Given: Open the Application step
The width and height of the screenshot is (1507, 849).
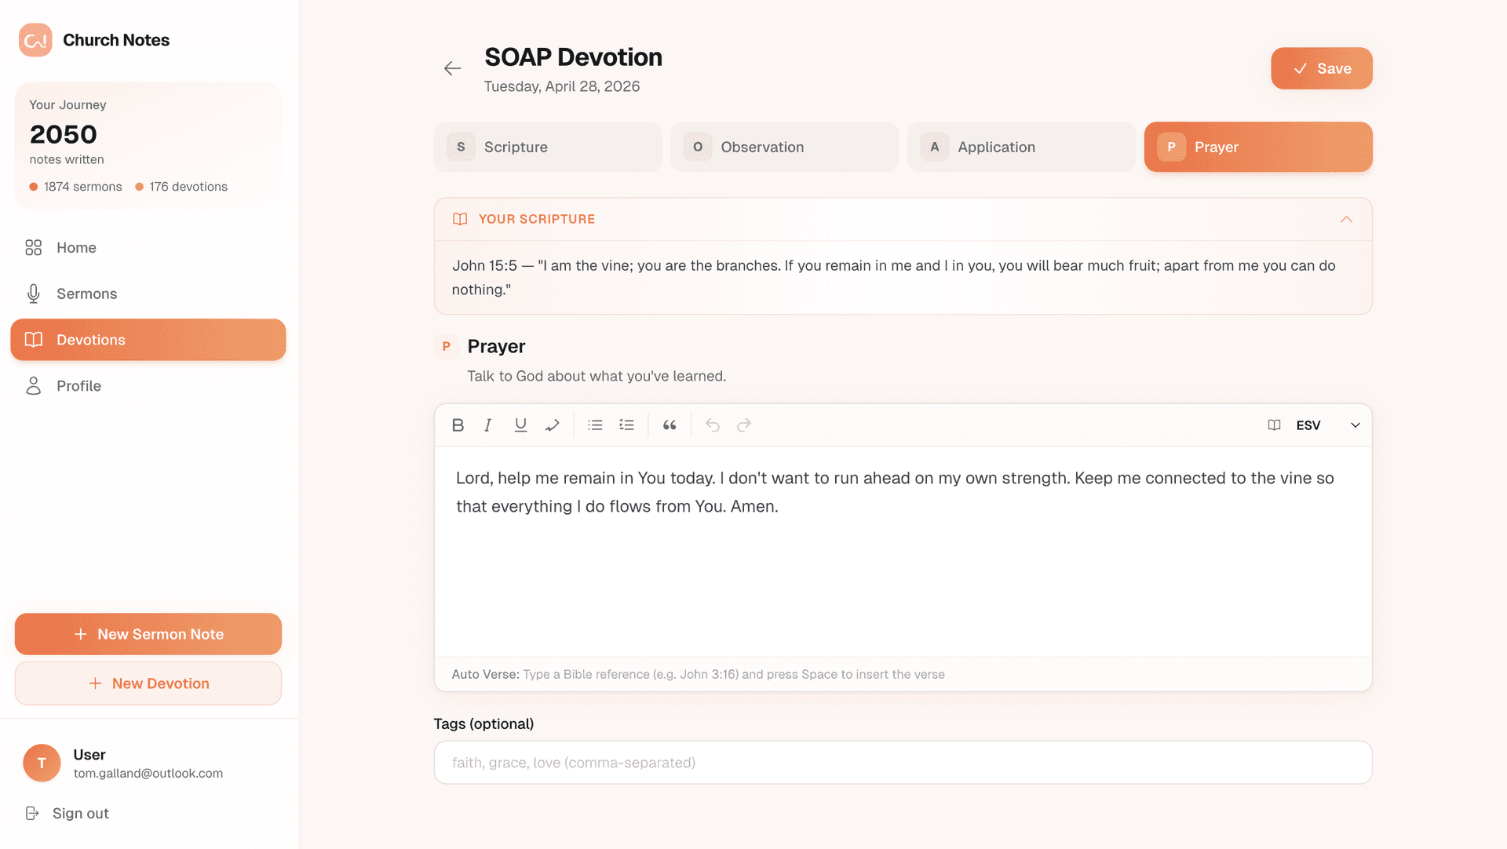Looking at the screenshot, I should pos(1020,147).
